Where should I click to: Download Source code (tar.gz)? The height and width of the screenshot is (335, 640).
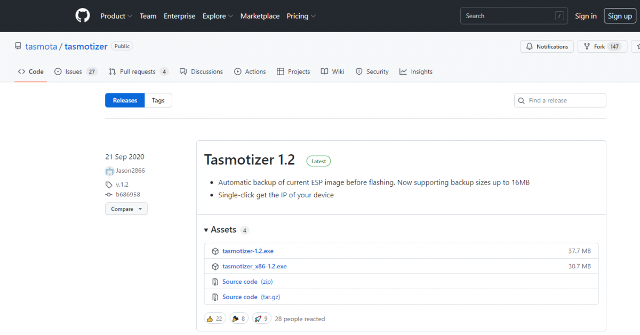(251, 297)
